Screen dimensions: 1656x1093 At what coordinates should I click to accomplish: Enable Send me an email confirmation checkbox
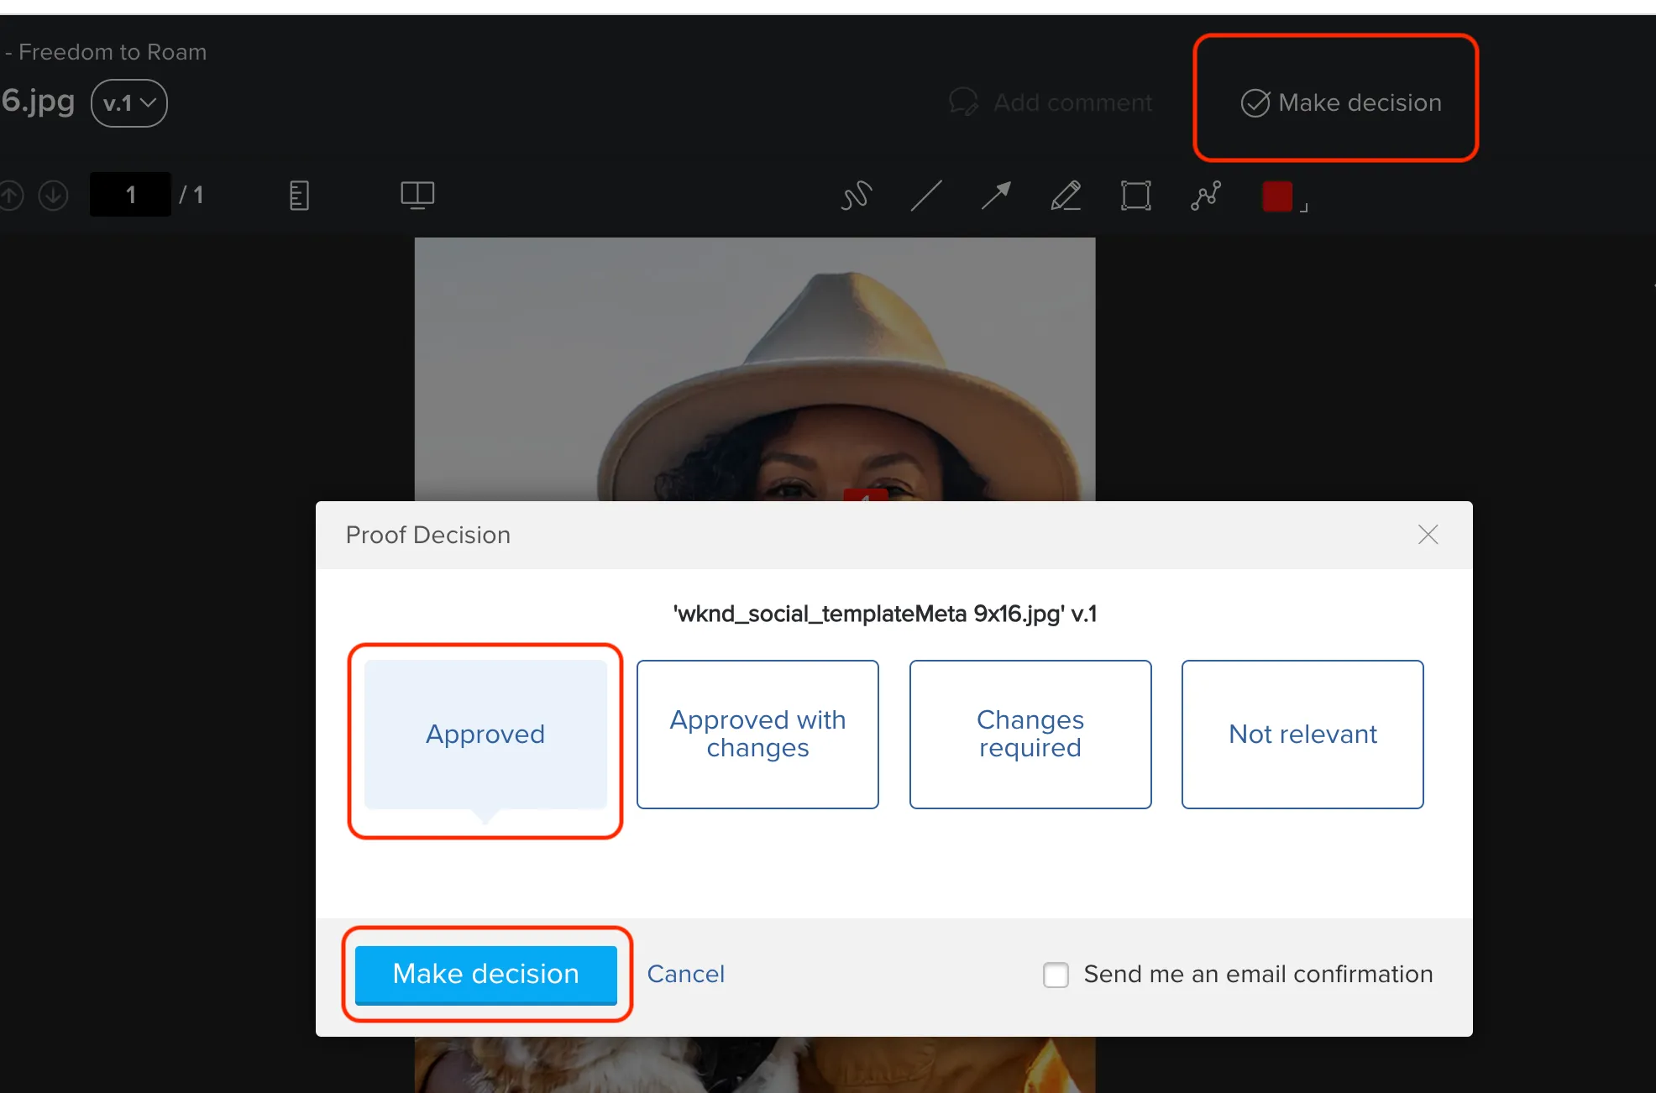pos(1056,975)
